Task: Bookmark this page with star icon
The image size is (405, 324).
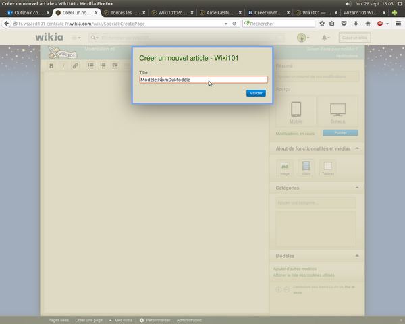Action: click(x=322, y=24)
